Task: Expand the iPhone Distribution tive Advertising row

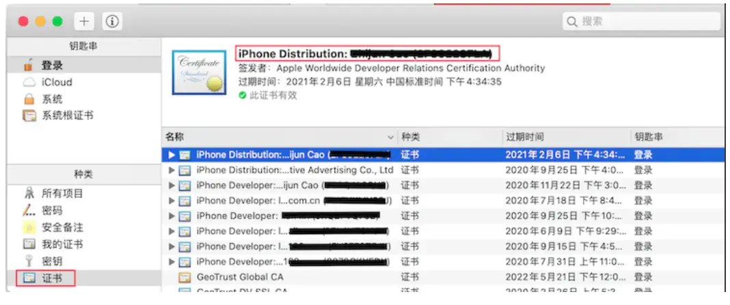Action: [172, 170]
